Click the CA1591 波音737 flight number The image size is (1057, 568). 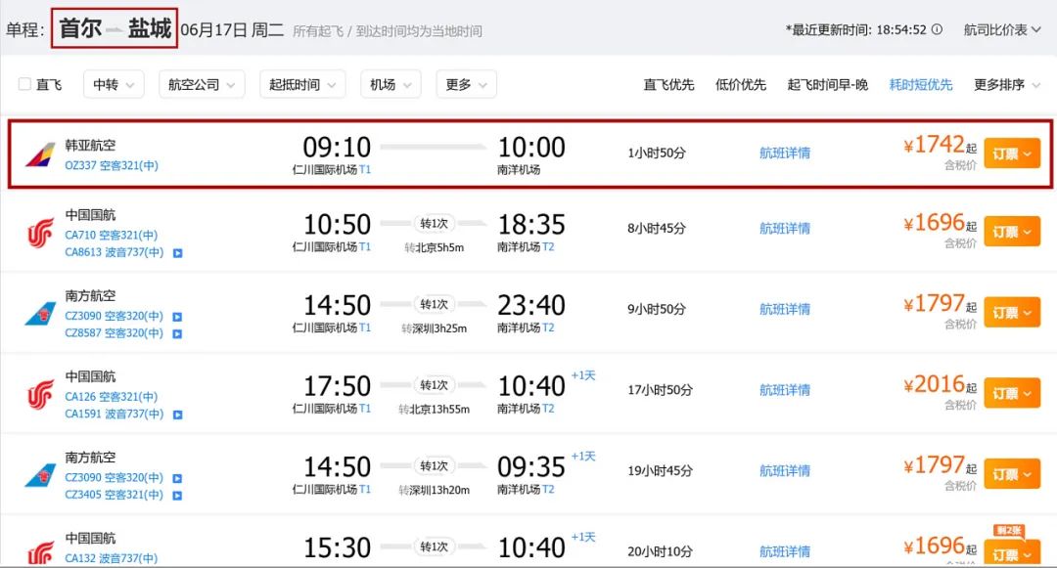(114, 414)
